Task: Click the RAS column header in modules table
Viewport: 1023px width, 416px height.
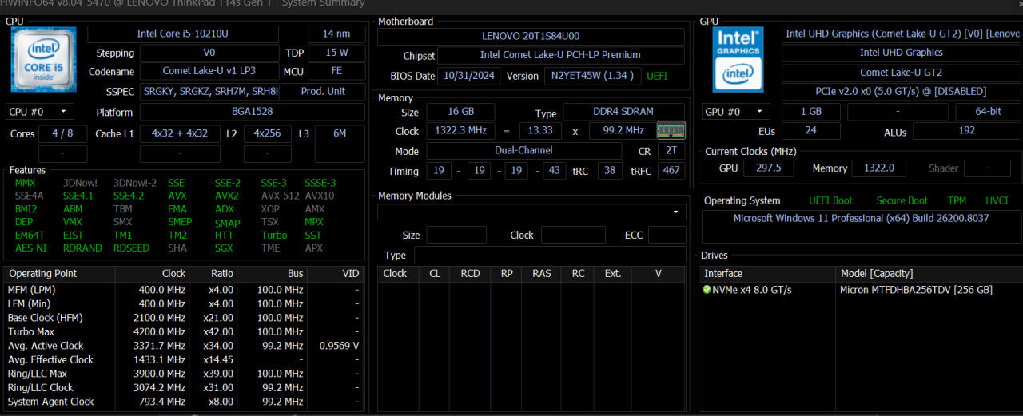Action: [x=542, y=274]
